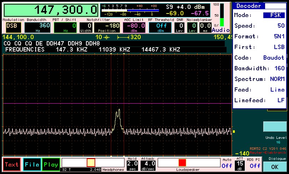Select decoded FREQUENCIES text line
The height and width of the screenshot is (174, 289).
[x=92, y=49]
